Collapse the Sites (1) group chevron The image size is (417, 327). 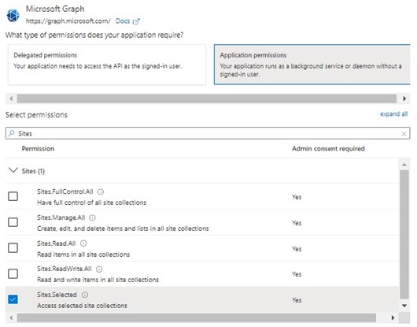pos(13,170)
